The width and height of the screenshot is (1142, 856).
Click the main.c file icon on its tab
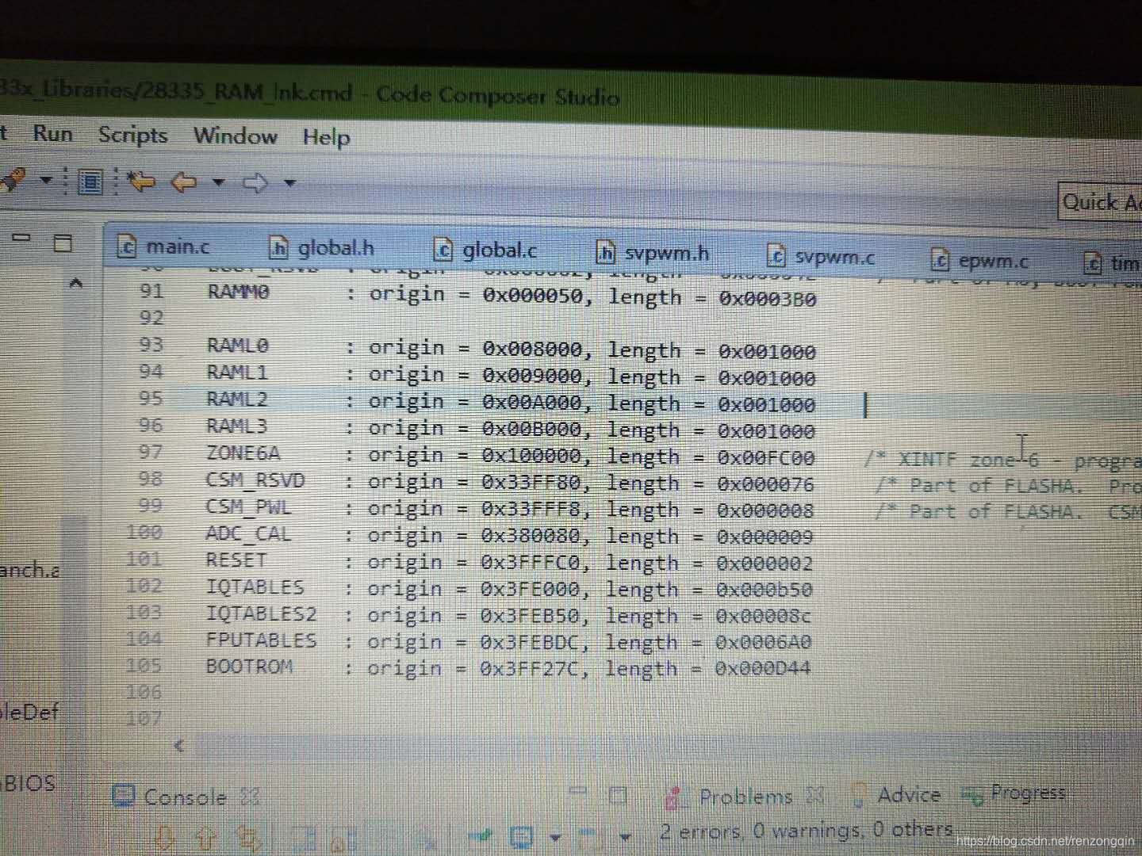(126, 246)
